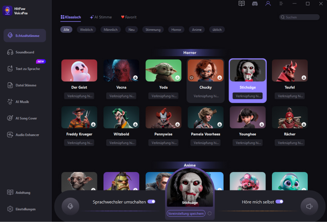Download the Younghee voice
327x222 pixels.
pyautogui.click(x=262, y=124)
